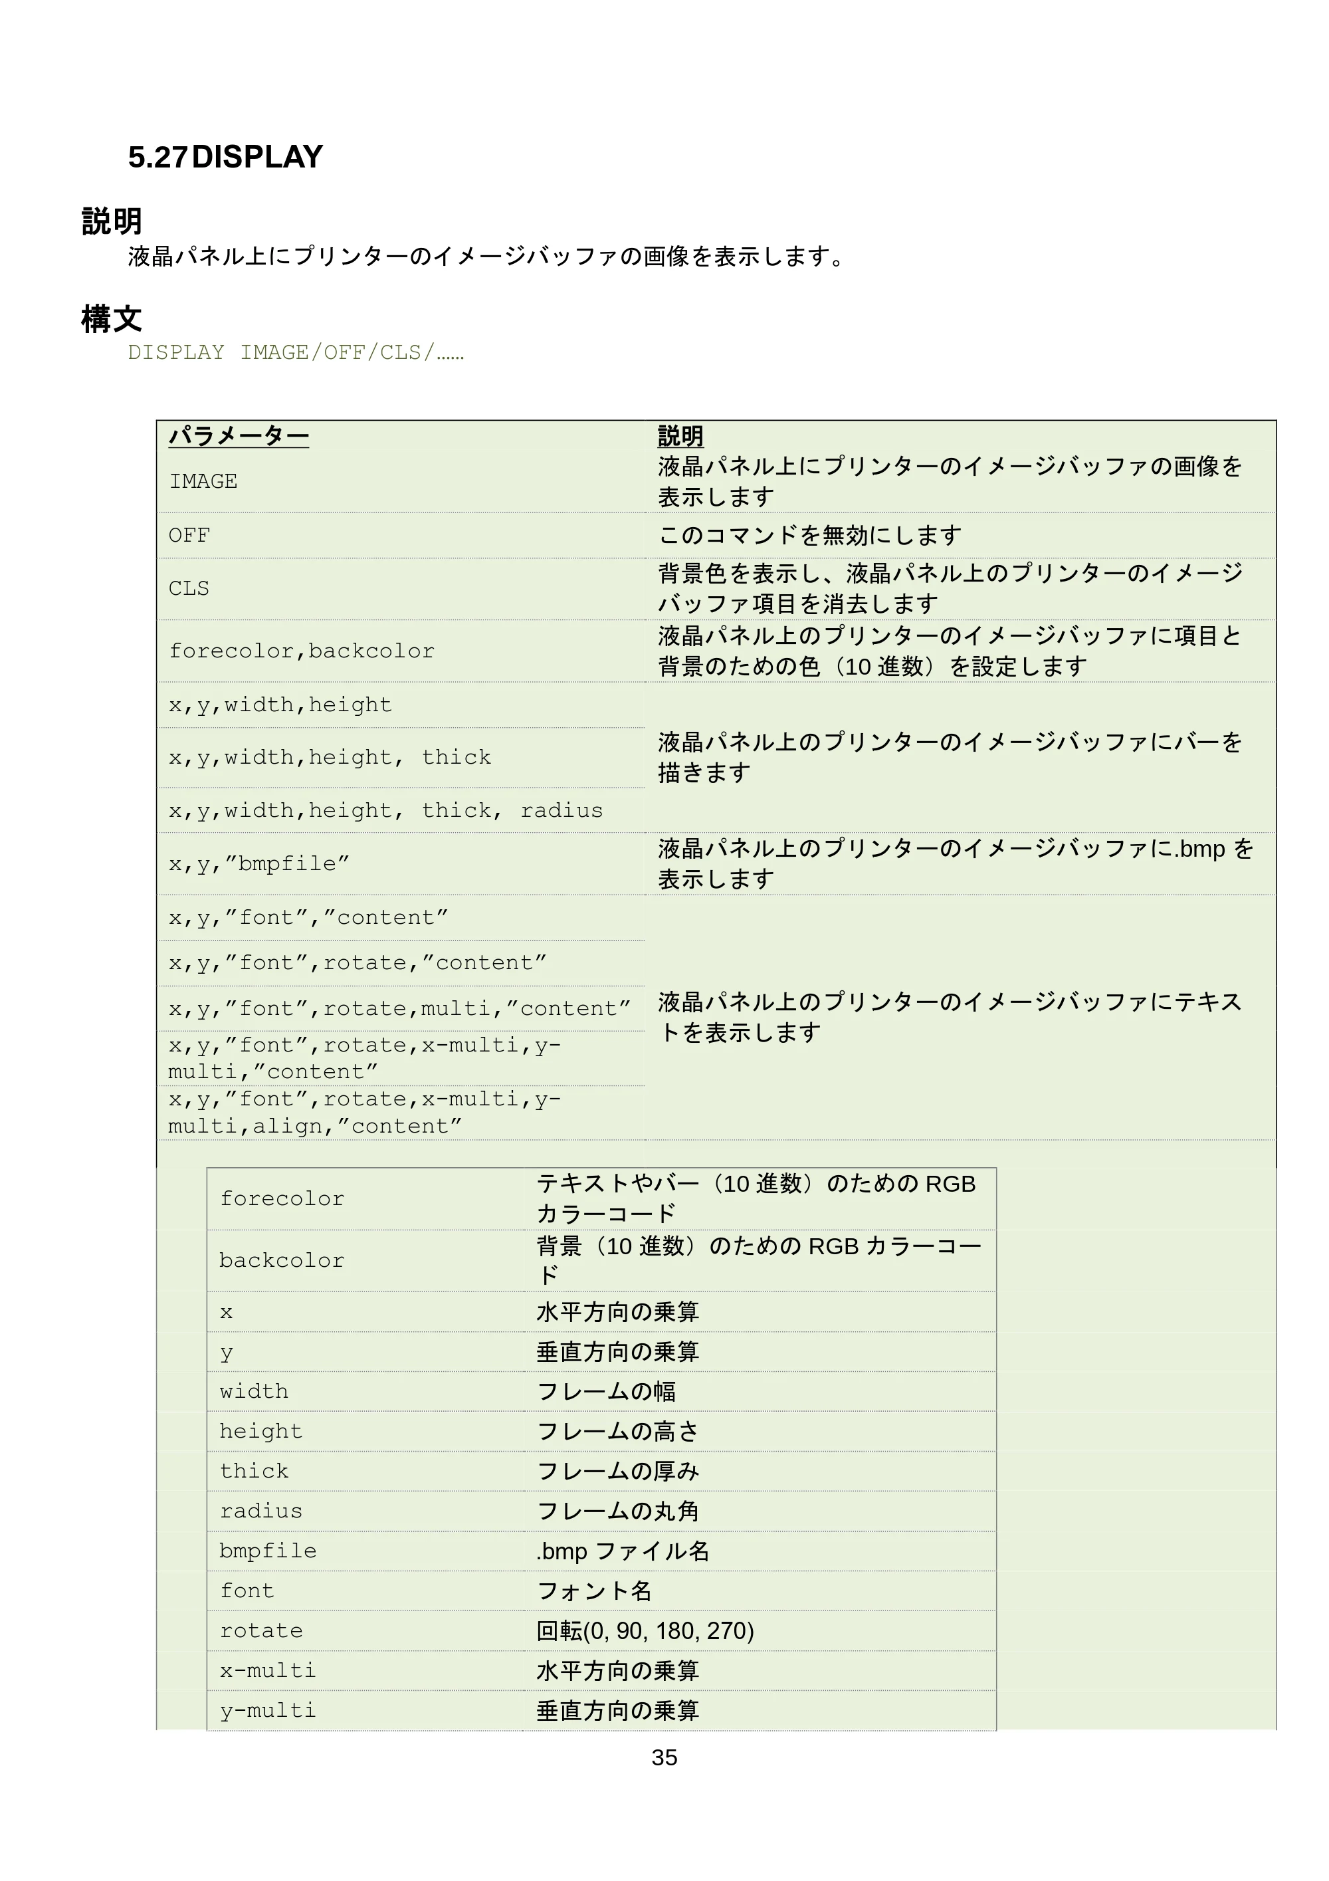Click the description "このコマンドを無効にします"

click(x=810, y=535)
